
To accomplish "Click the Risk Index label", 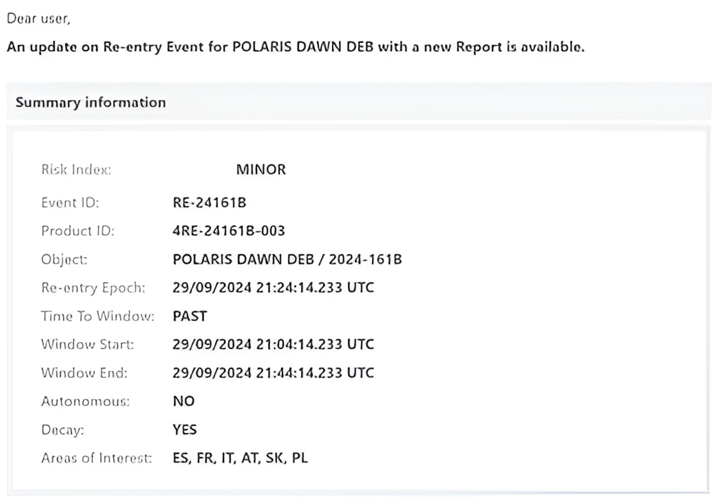I will [x=76, y=169].
